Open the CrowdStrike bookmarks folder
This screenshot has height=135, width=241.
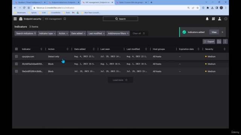coord(54,13)
